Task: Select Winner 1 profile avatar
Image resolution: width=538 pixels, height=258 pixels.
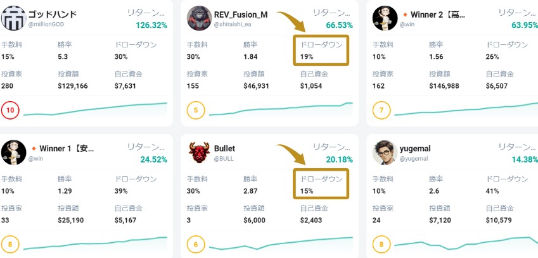Action: pos(13,153)
